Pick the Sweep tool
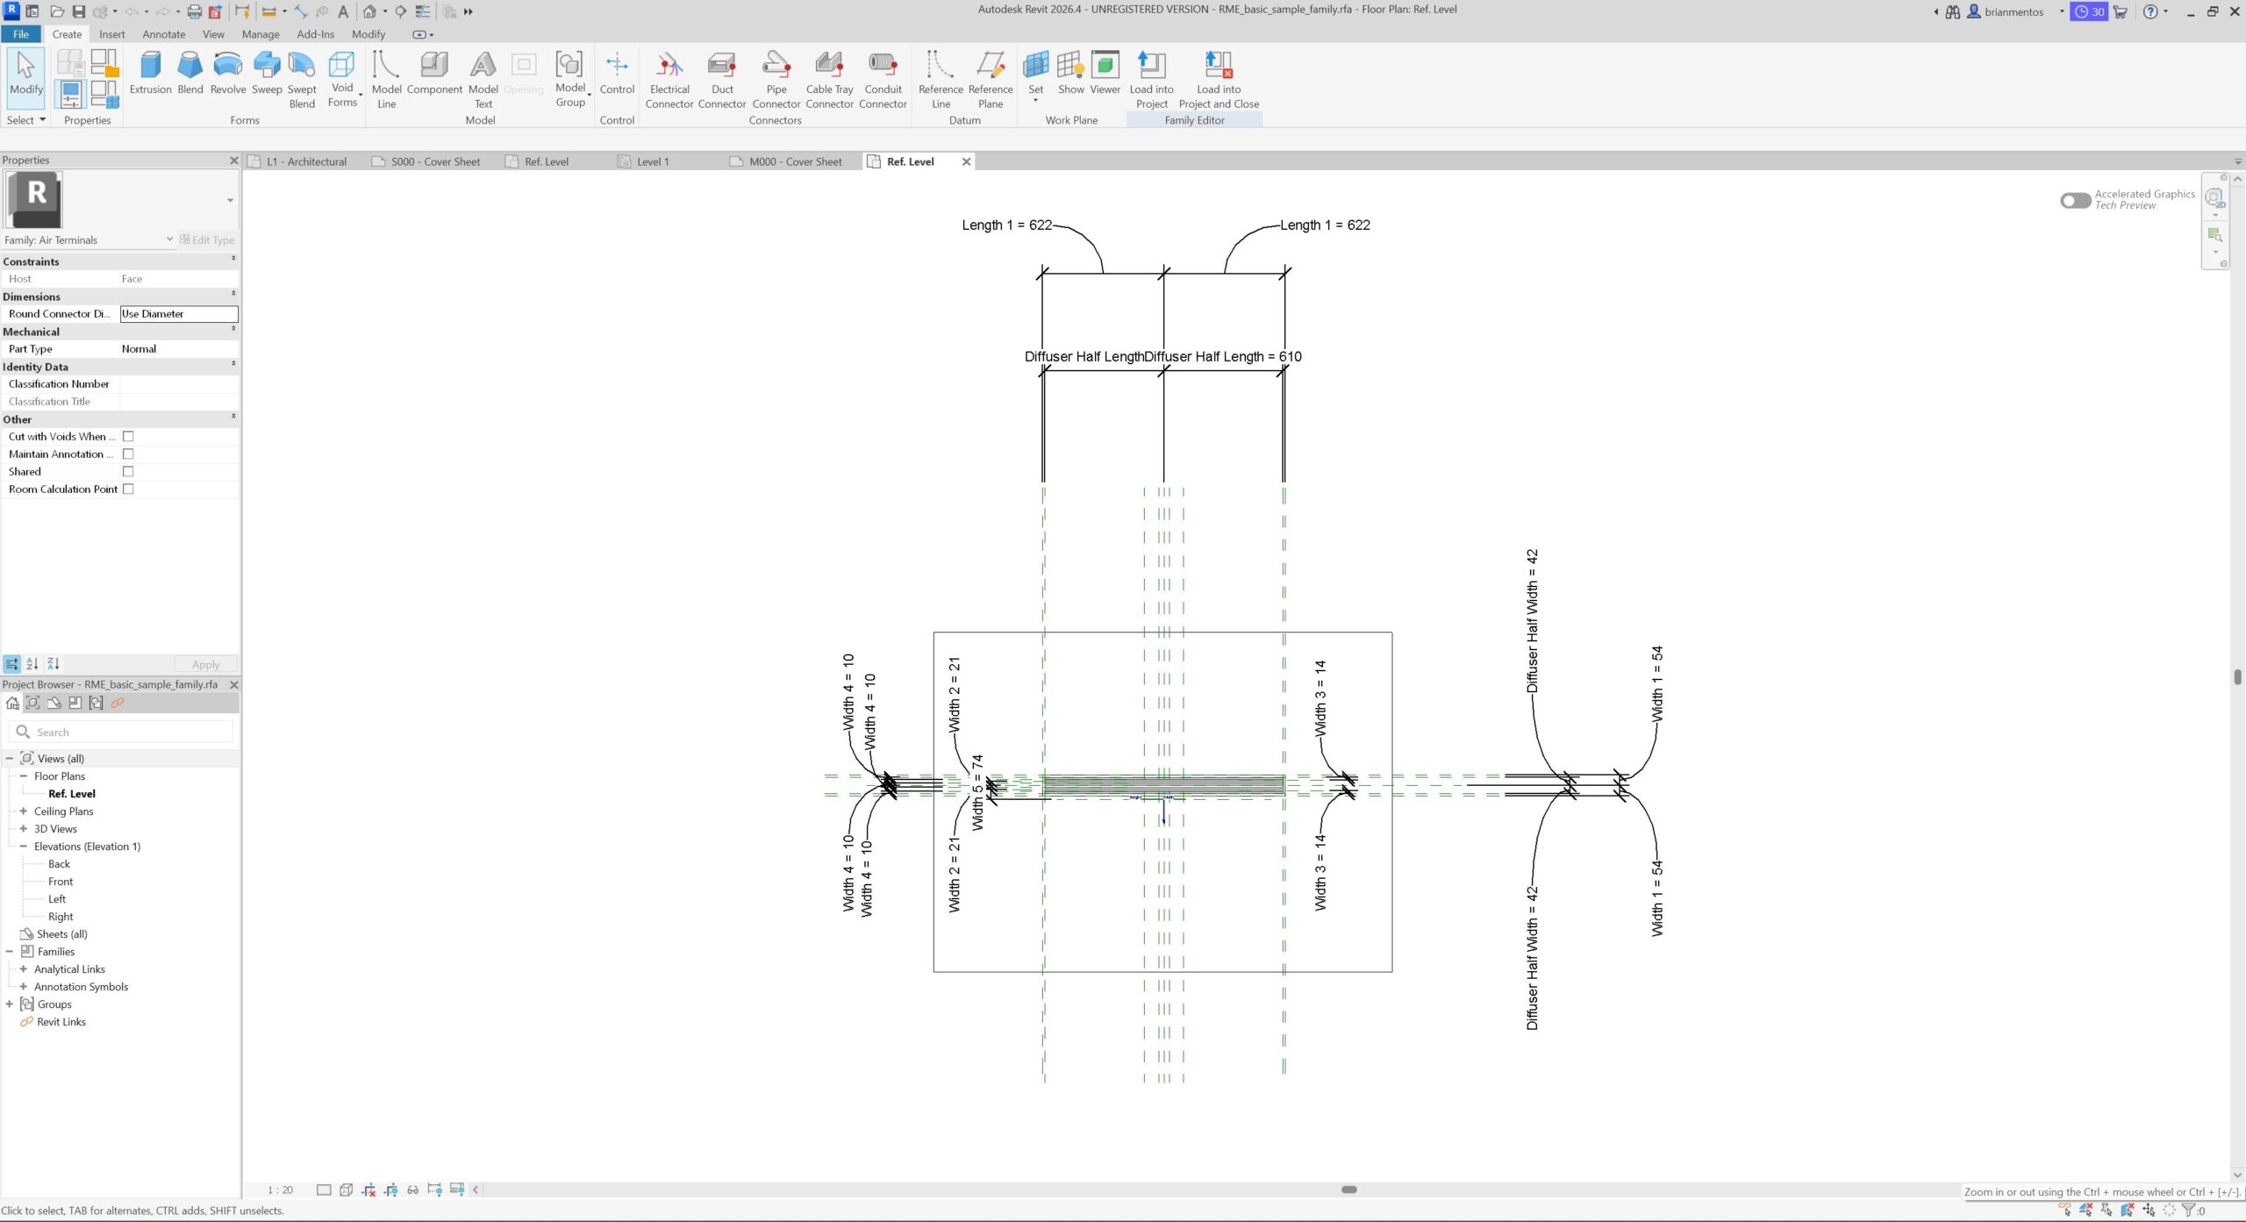The width and height of the screenshot is (2246, 1222). 267,73
